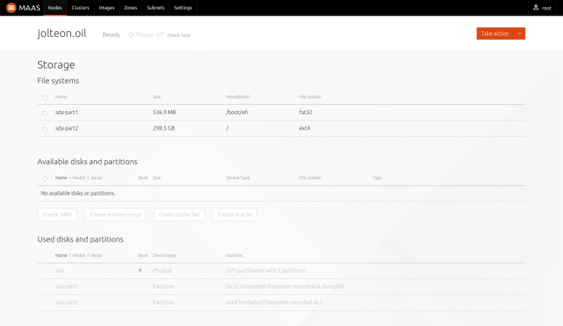Viewport: 563px width, 326px height.
Task: Click the Create volume group button
Action: 115,214
